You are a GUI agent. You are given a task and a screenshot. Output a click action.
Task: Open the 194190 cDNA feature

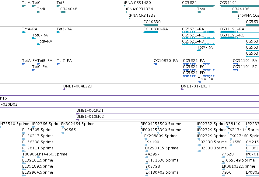tap(146, 145)
